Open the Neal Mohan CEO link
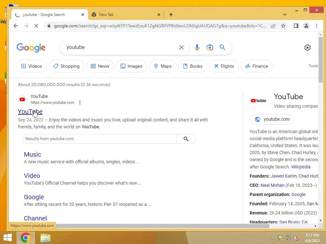This screenshot has height=244, width=326. tap(273, 185)
